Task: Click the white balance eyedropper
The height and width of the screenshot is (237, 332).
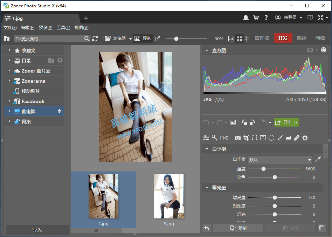Action: tap(318, 160)
